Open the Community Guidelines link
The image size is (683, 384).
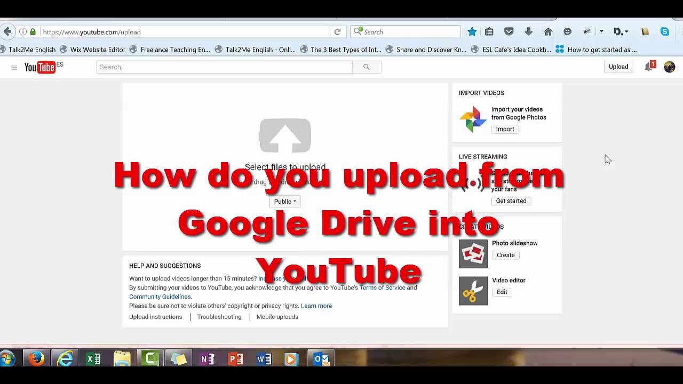(x=160, y=297)
